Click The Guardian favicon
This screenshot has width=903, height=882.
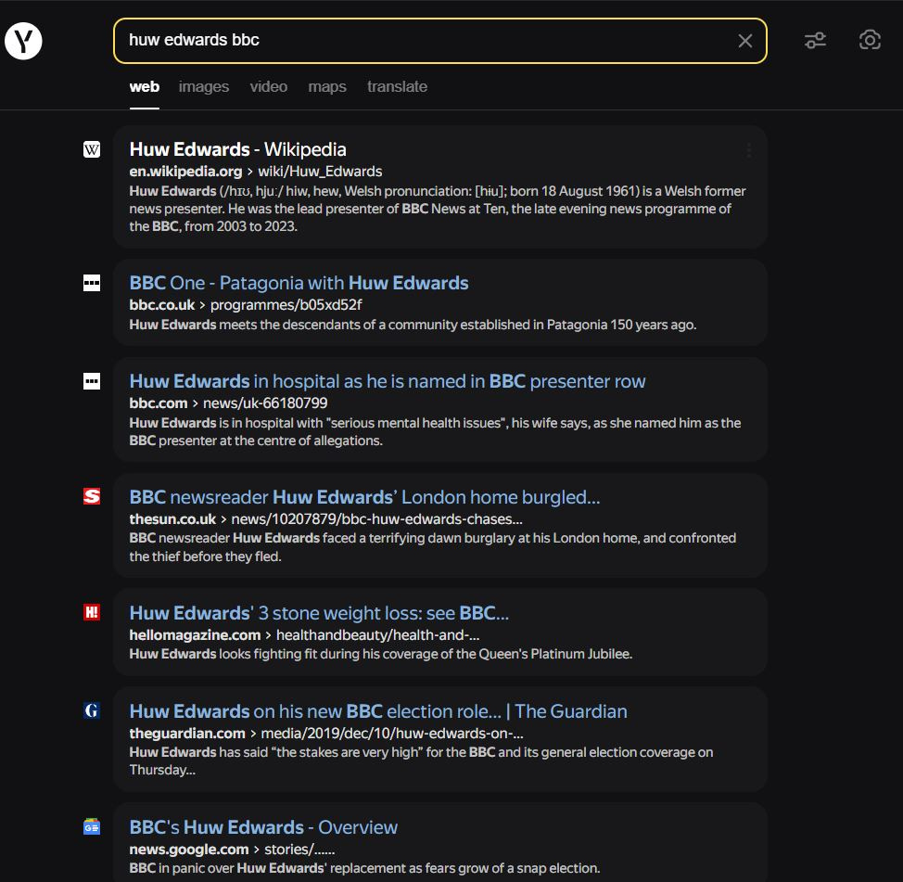point(92,710)
